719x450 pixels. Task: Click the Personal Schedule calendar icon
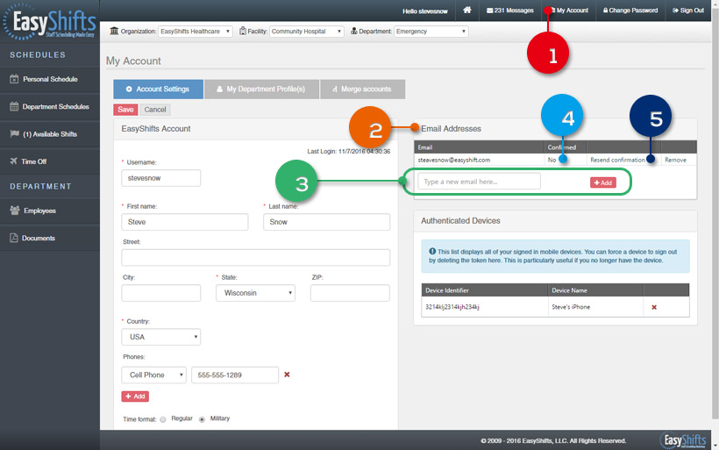point(14,79)
